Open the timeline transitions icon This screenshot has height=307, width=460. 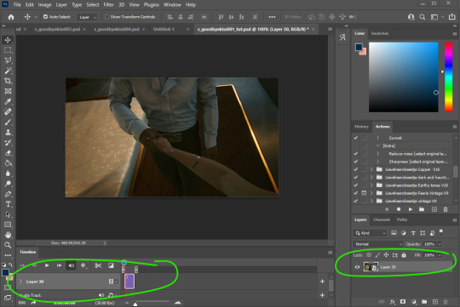tap(111, 265)
